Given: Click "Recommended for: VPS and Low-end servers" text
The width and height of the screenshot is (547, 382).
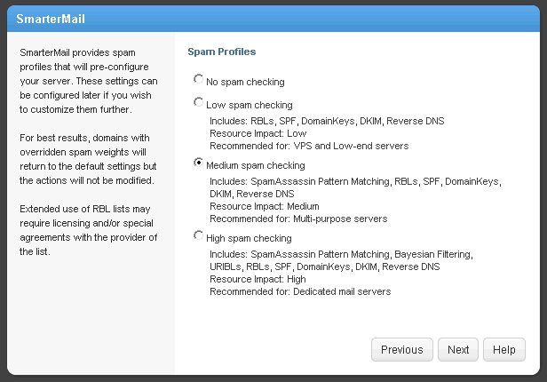Looking at the screenshot, I should [x=309, y=146].
